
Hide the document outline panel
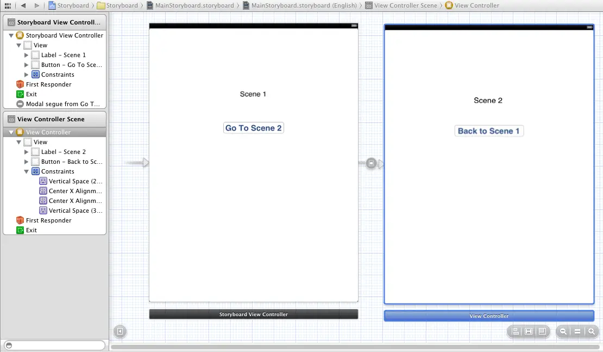pos(120,331)
